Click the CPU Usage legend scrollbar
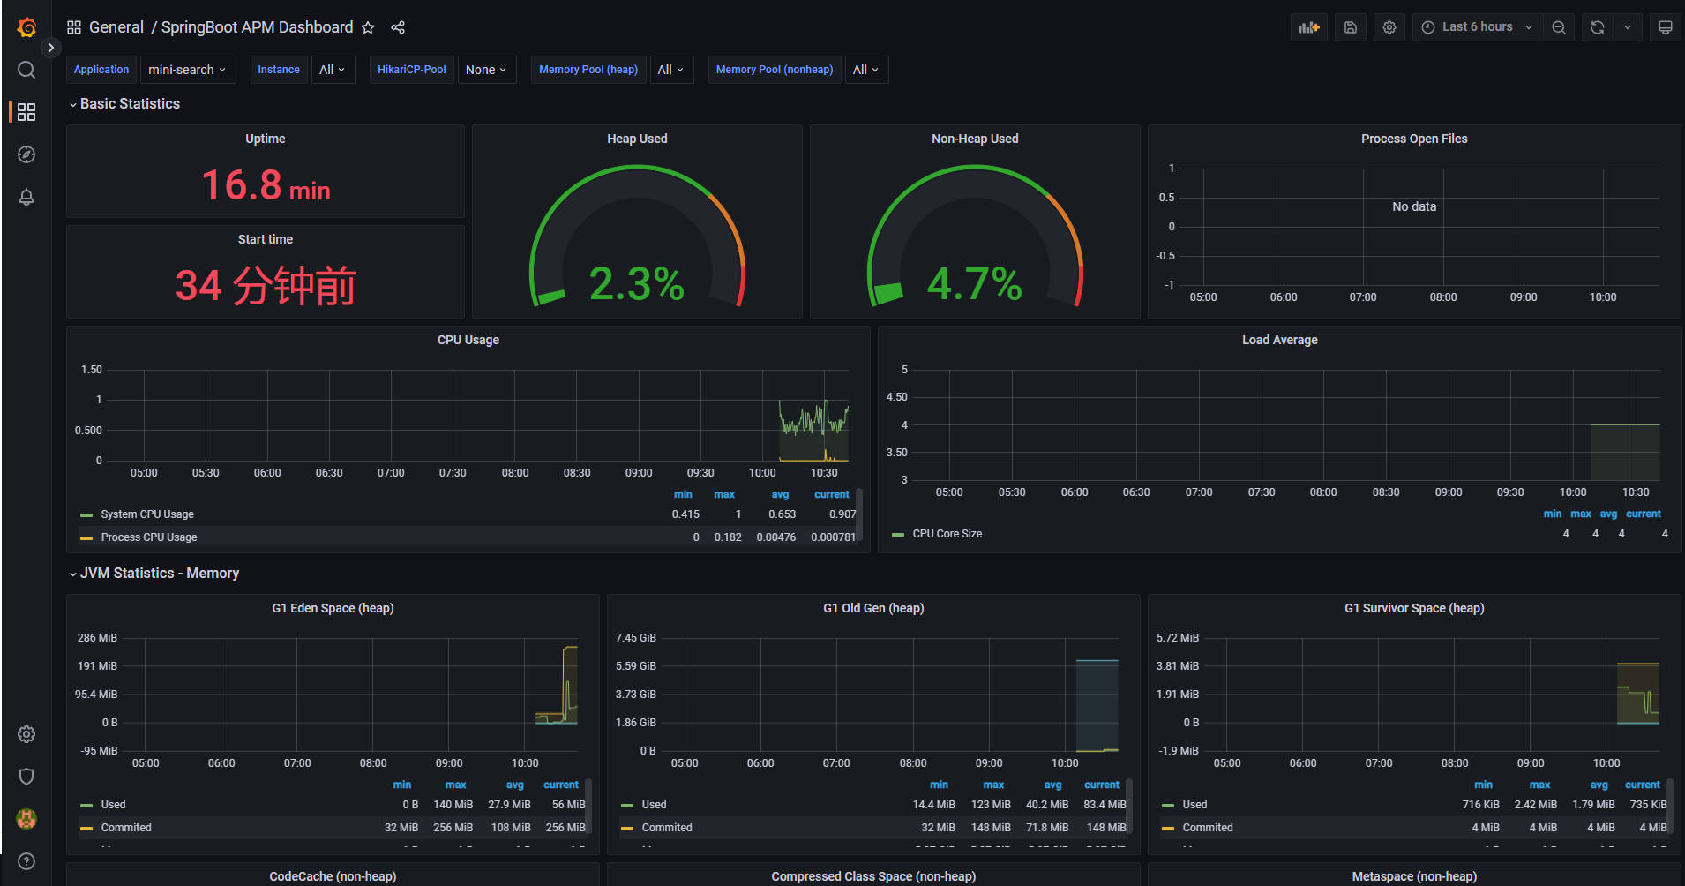This screenshot has height=886, width=1685. tap(859, 514)
